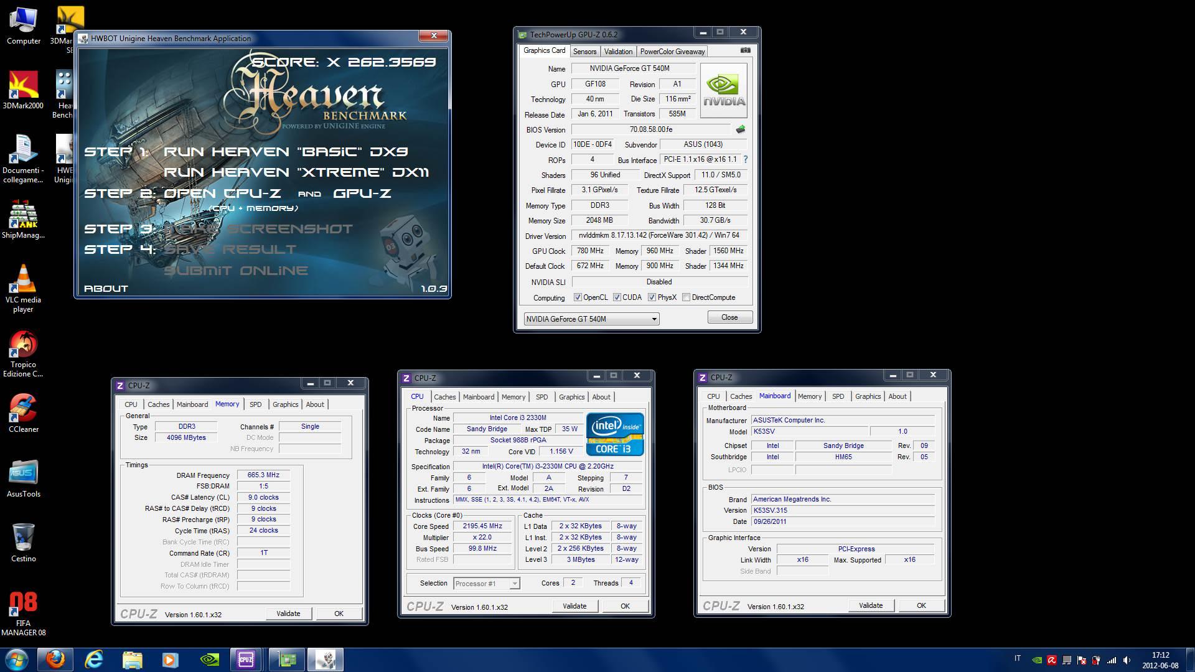Open Windows Explorer folder in taskbar
Image resolution: width=1195 pixels, height=672 pixels.
coord(132,660)
